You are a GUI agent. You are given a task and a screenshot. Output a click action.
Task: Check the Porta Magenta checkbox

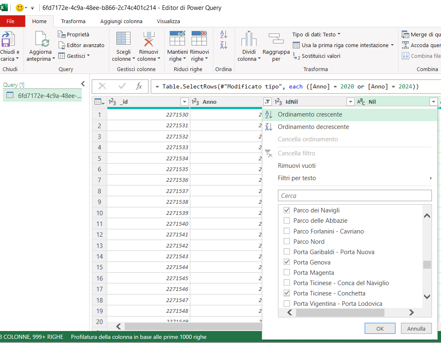point(287,273)
